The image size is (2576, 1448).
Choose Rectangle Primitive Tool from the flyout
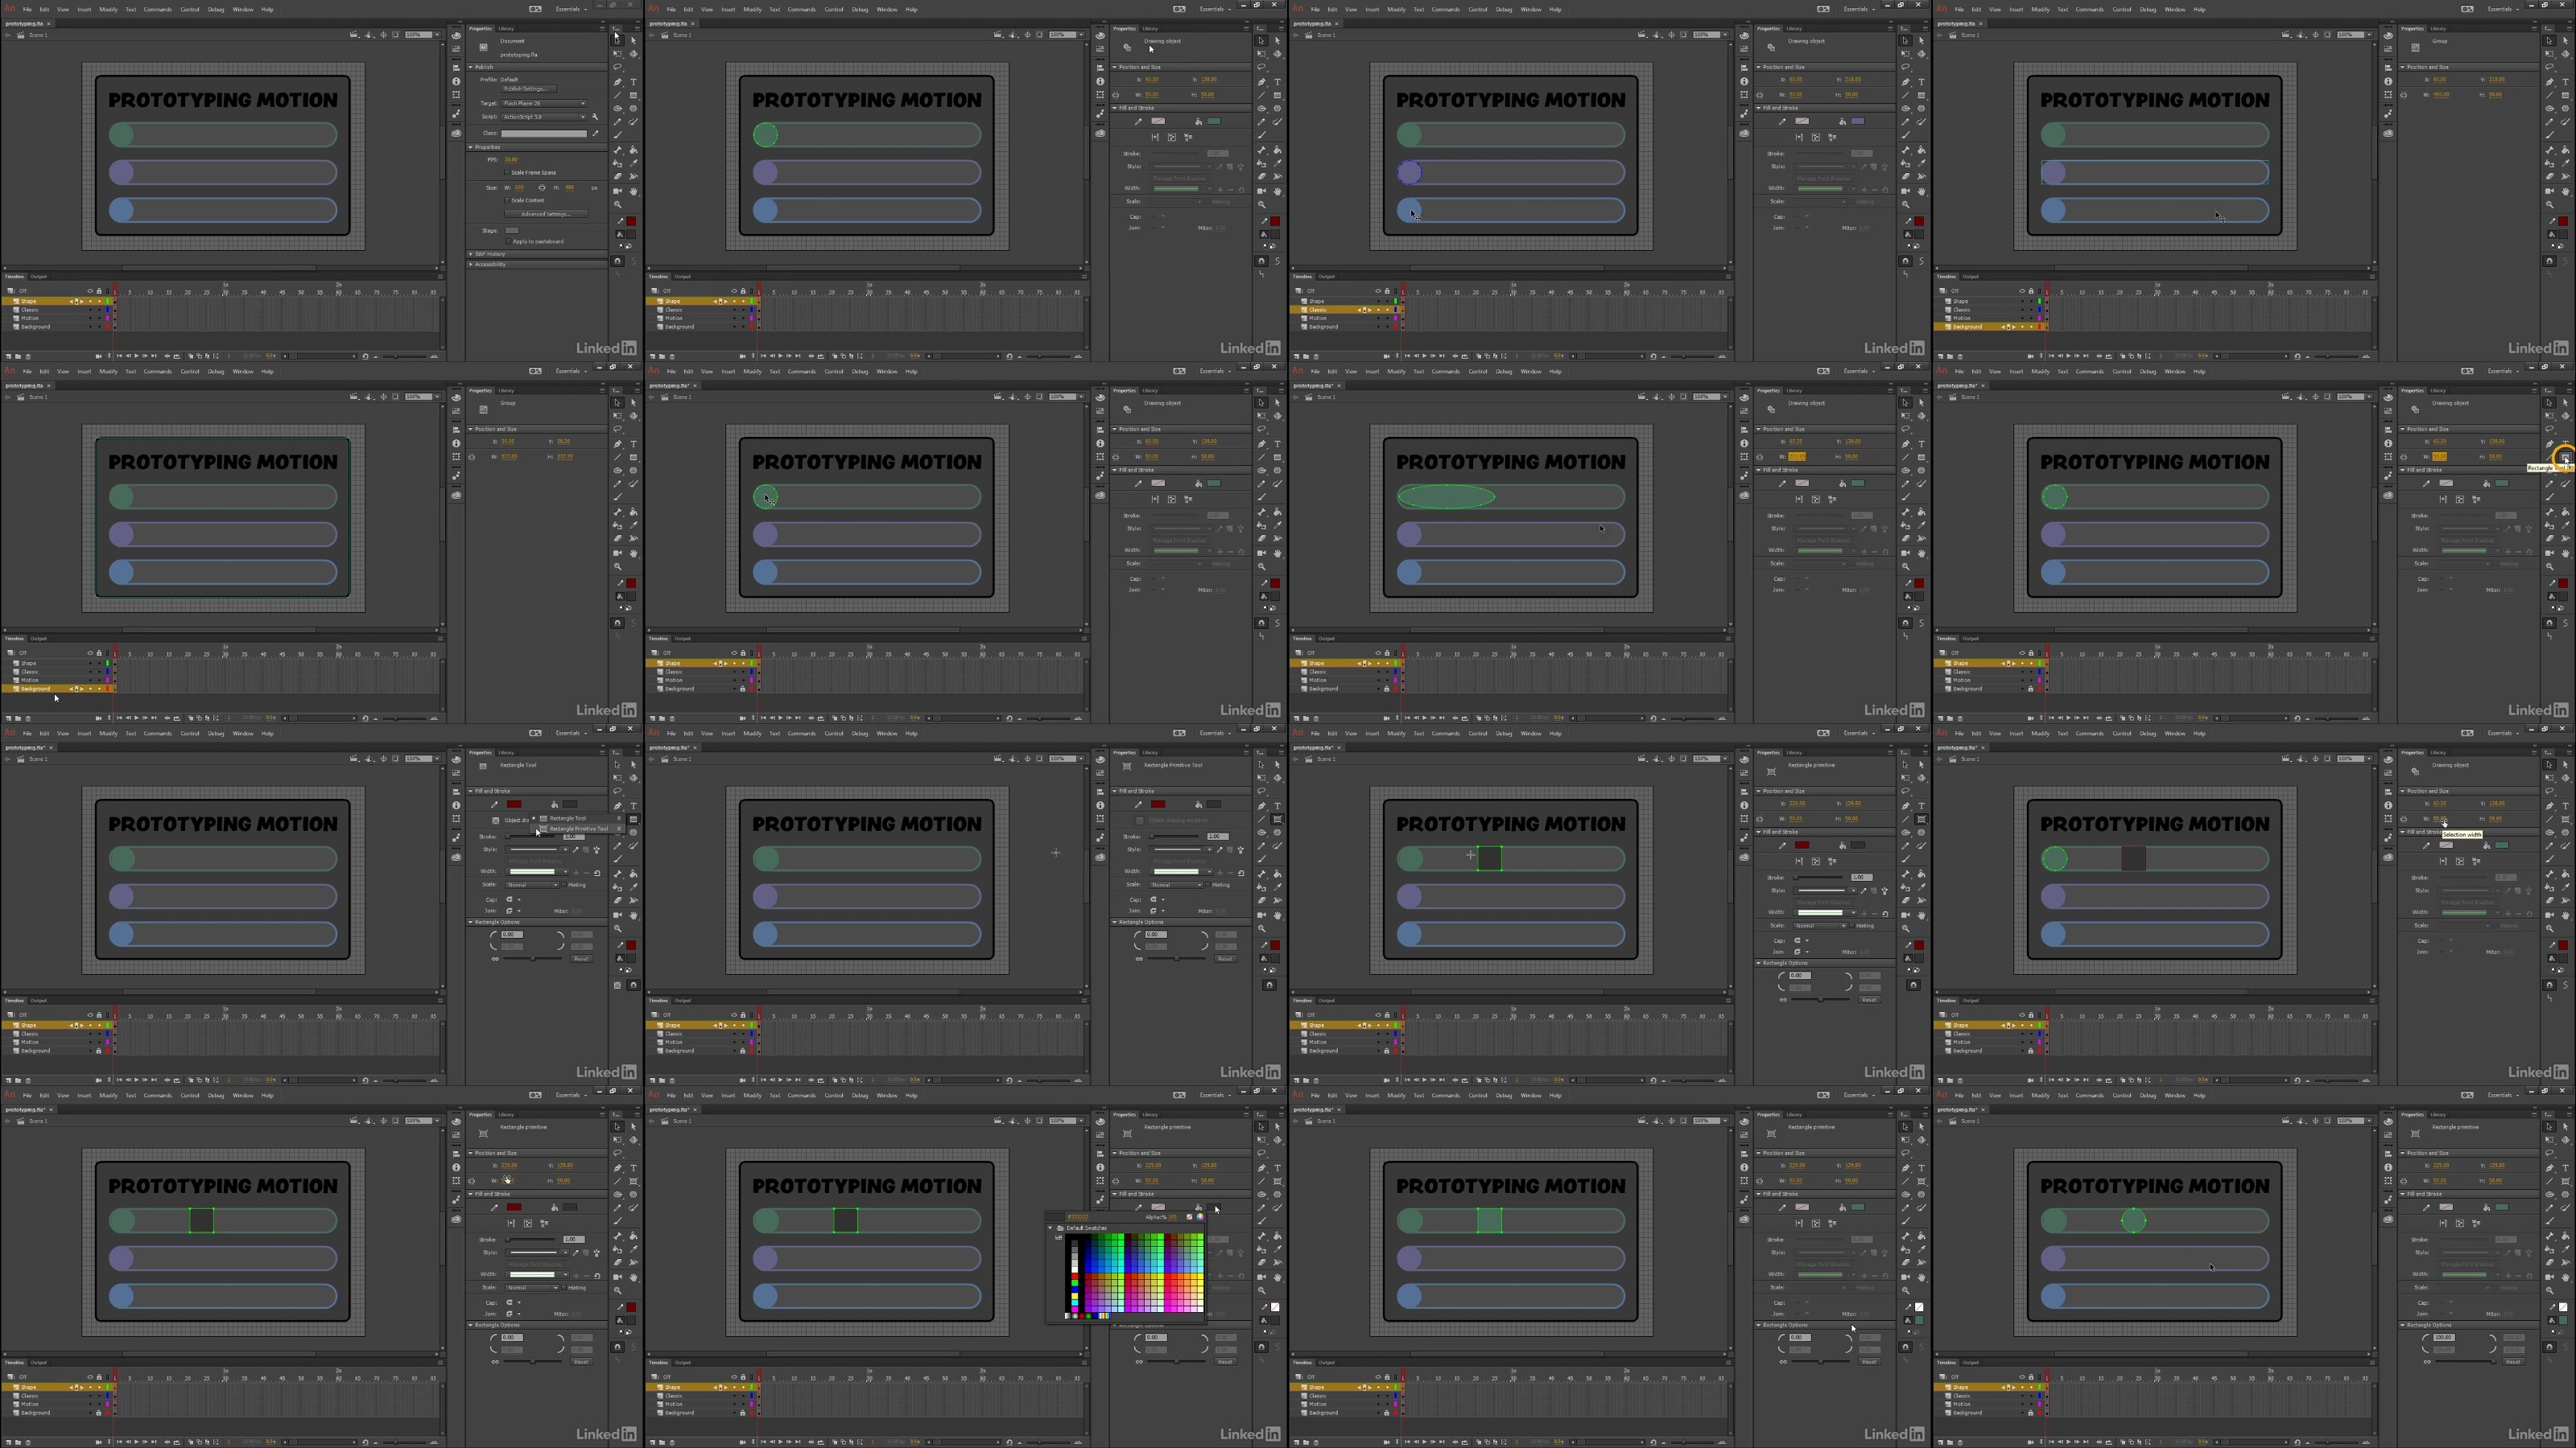pyautogui.click(x=578, y=829)
